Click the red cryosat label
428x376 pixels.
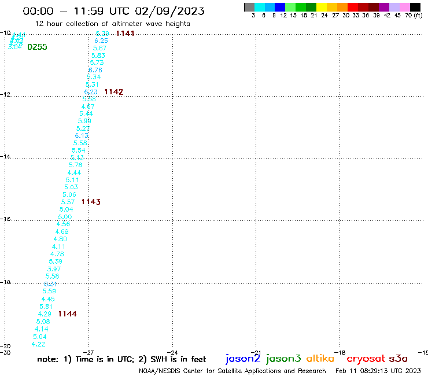(x=366, y=359)
